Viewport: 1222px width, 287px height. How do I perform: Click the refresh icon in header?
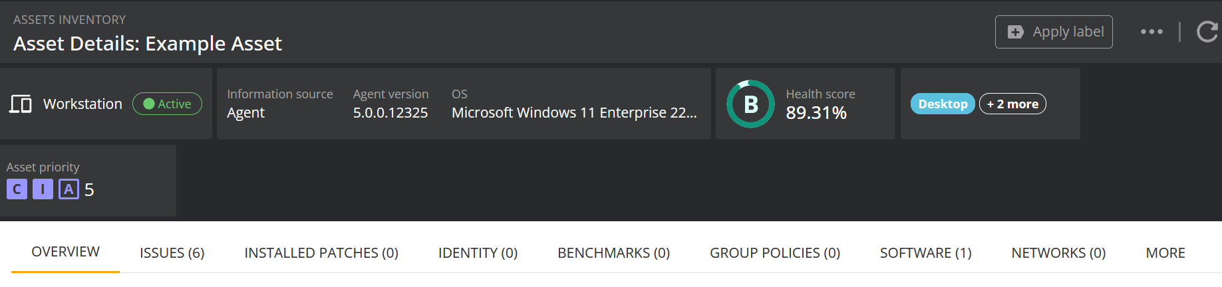coord(1207,32)
